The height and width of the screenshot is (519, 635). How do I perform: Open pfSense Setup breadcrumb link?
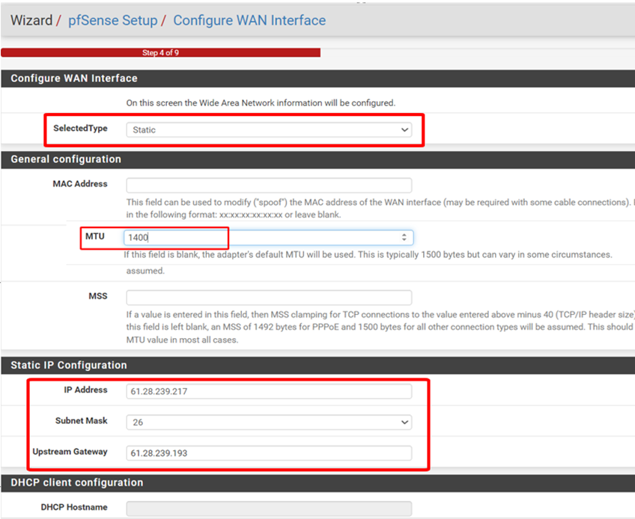coord(112,20)
